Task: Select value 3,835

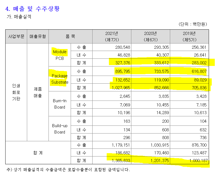Action: [x=164, y=96]
